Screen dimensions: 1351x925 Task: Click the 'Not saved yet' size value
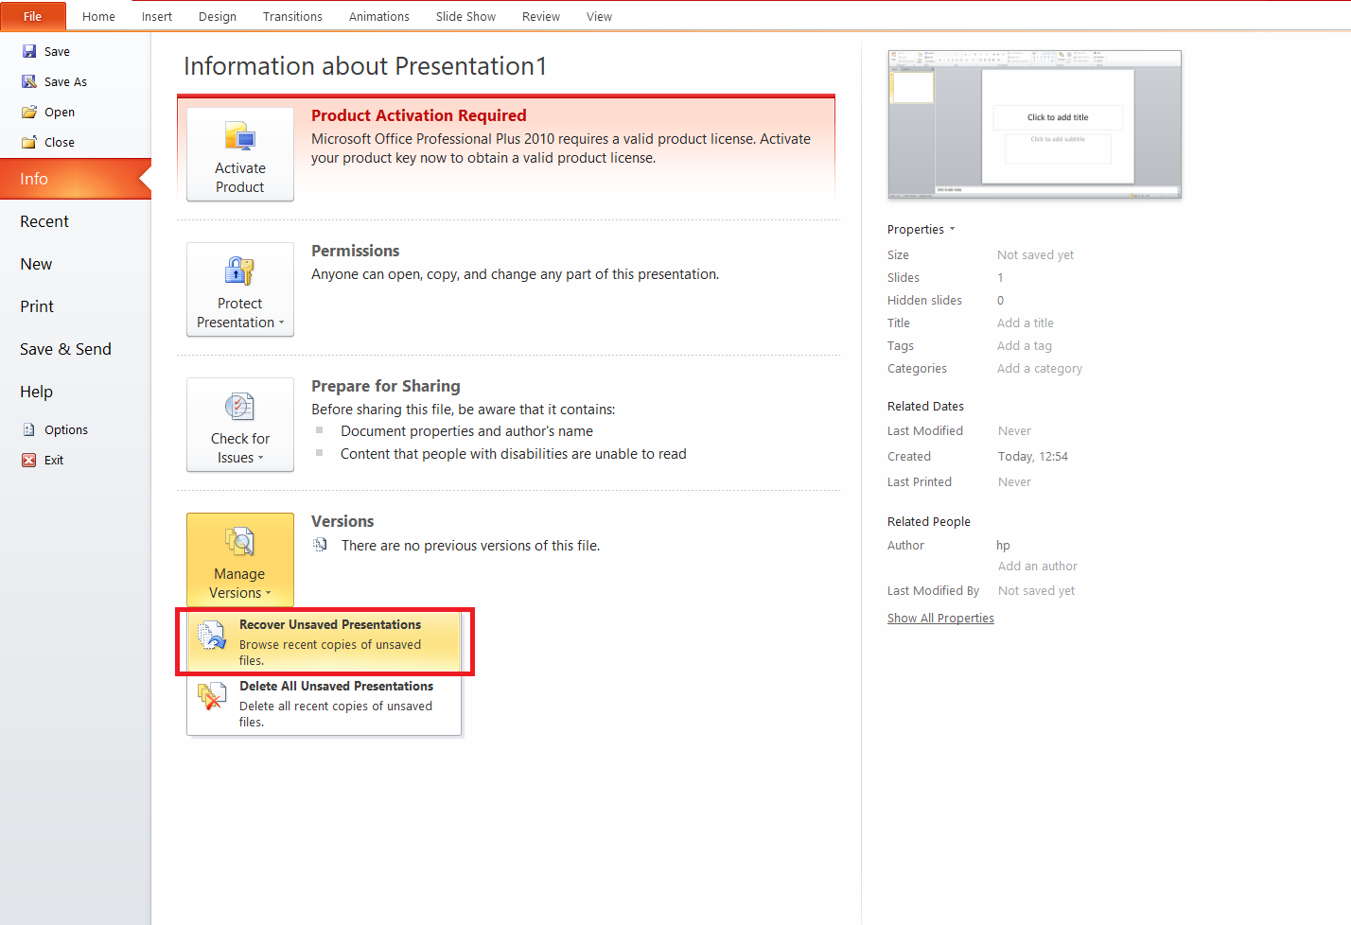pyautogui.click(x=1035, y=254)
